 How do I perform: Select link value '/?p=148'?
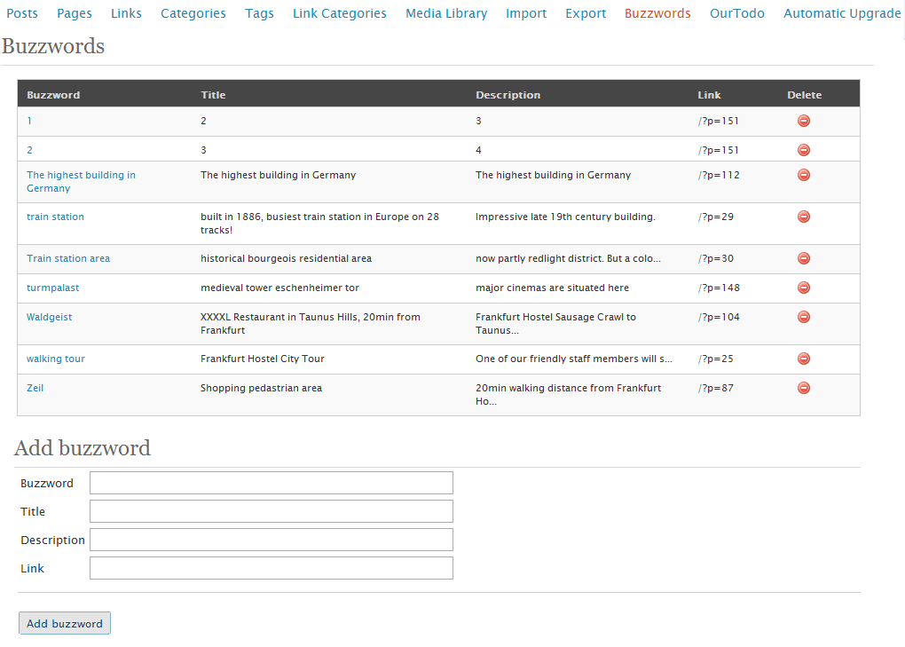(719, 288)
